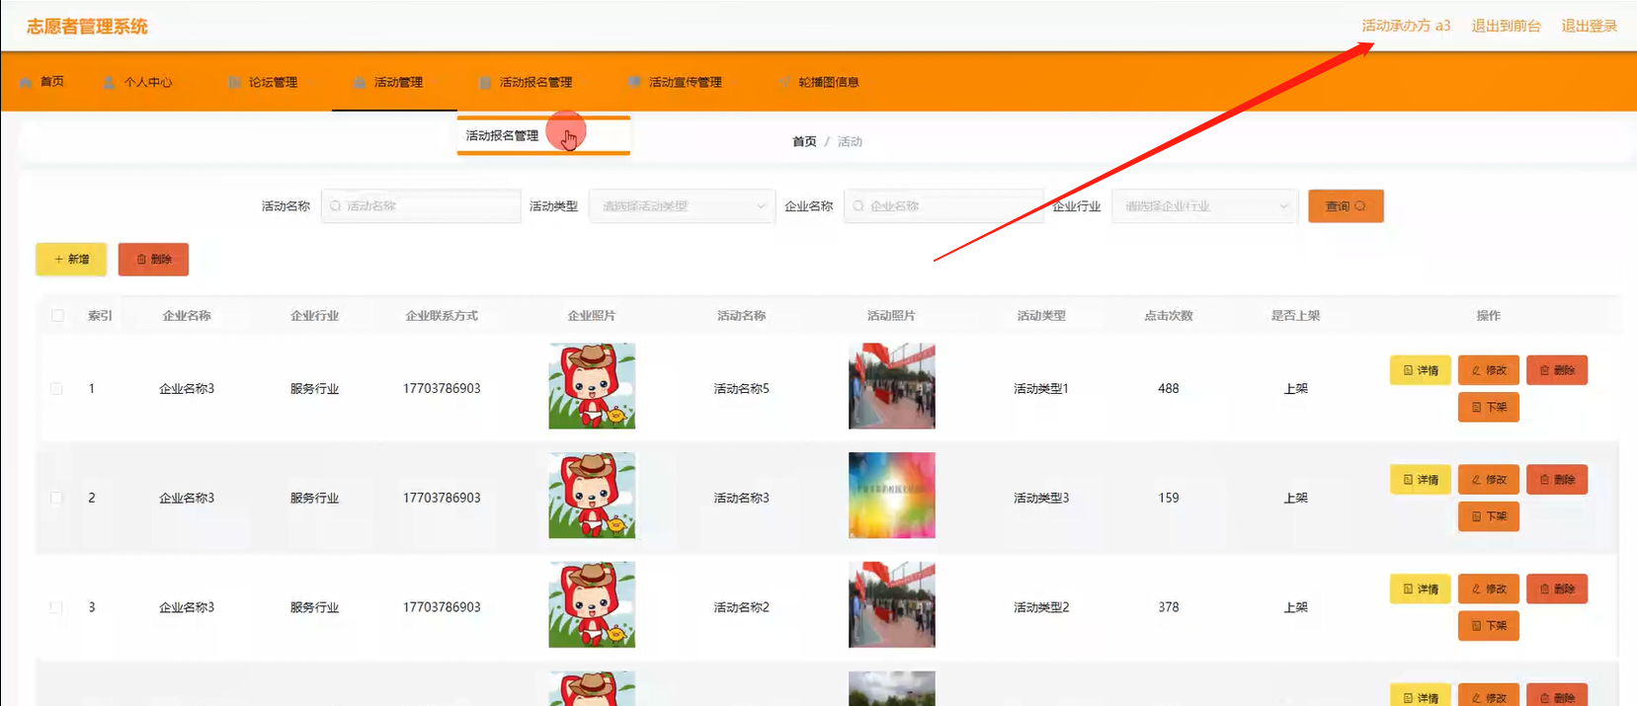The image size is (1637, 706).
Task: Click 修改 for 活动名称5 row
Action: (1489, 370)
